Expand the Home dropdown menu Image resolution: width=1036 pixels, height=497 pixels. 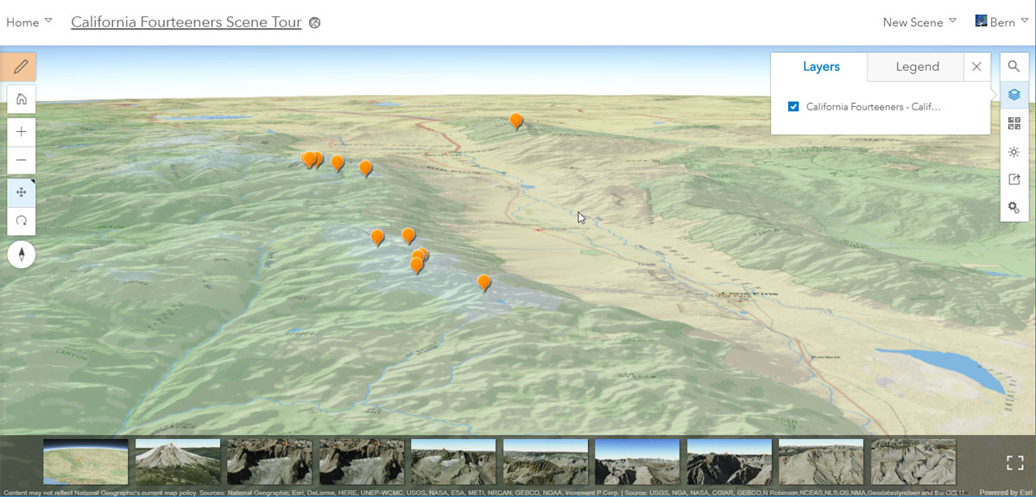[x=29, y=22]
